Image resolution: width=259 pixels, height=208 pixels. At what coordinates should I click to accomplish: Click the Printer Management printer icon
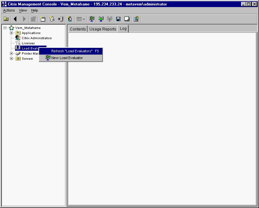click(x=18, y=53)
